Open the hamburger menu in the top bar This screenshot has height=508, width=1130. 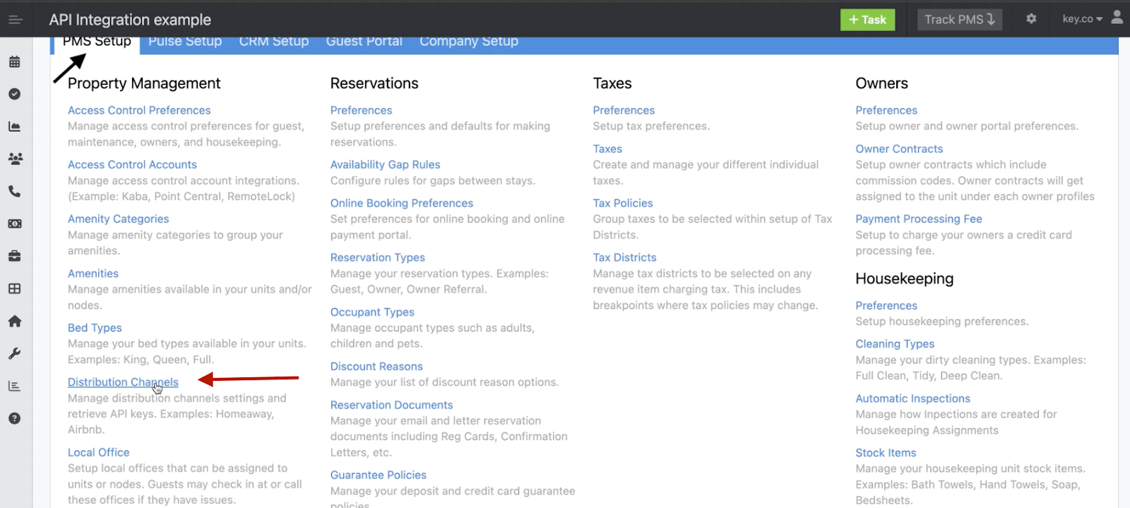[16, 20]
